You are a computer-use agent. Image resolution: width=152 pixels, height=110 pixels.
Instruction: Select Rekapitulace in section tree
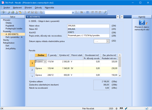(9, 43)
